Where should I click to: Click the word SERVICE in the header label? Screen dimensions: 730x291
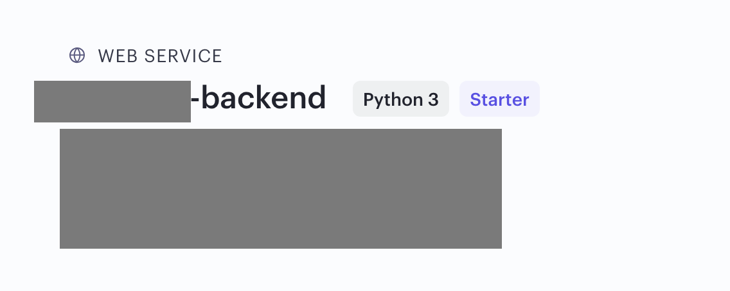pos(183,56)
